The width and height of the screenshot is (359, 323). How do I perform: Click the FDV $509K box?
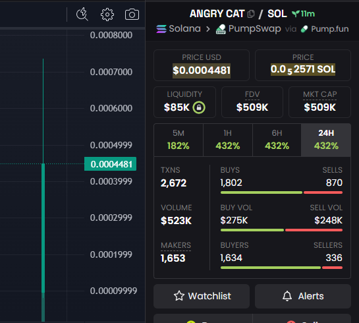[252, 102]
